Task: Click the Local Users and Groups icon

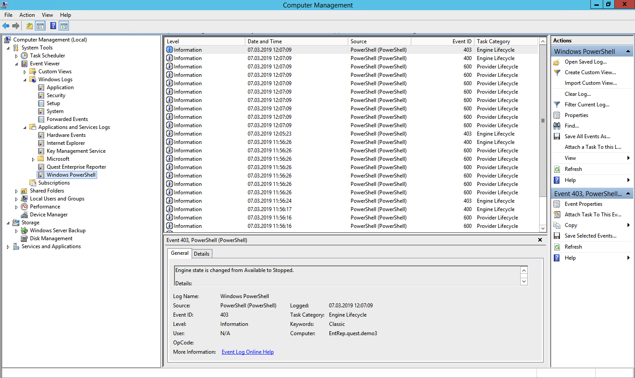Action: point(24,199)
